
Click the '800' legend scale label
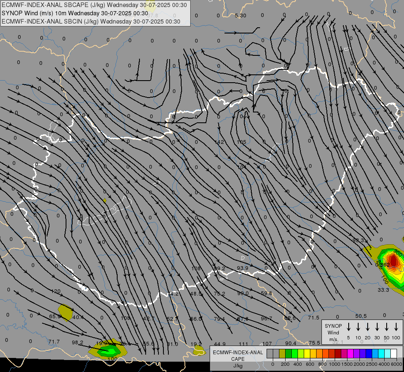(x=322, y=364)
